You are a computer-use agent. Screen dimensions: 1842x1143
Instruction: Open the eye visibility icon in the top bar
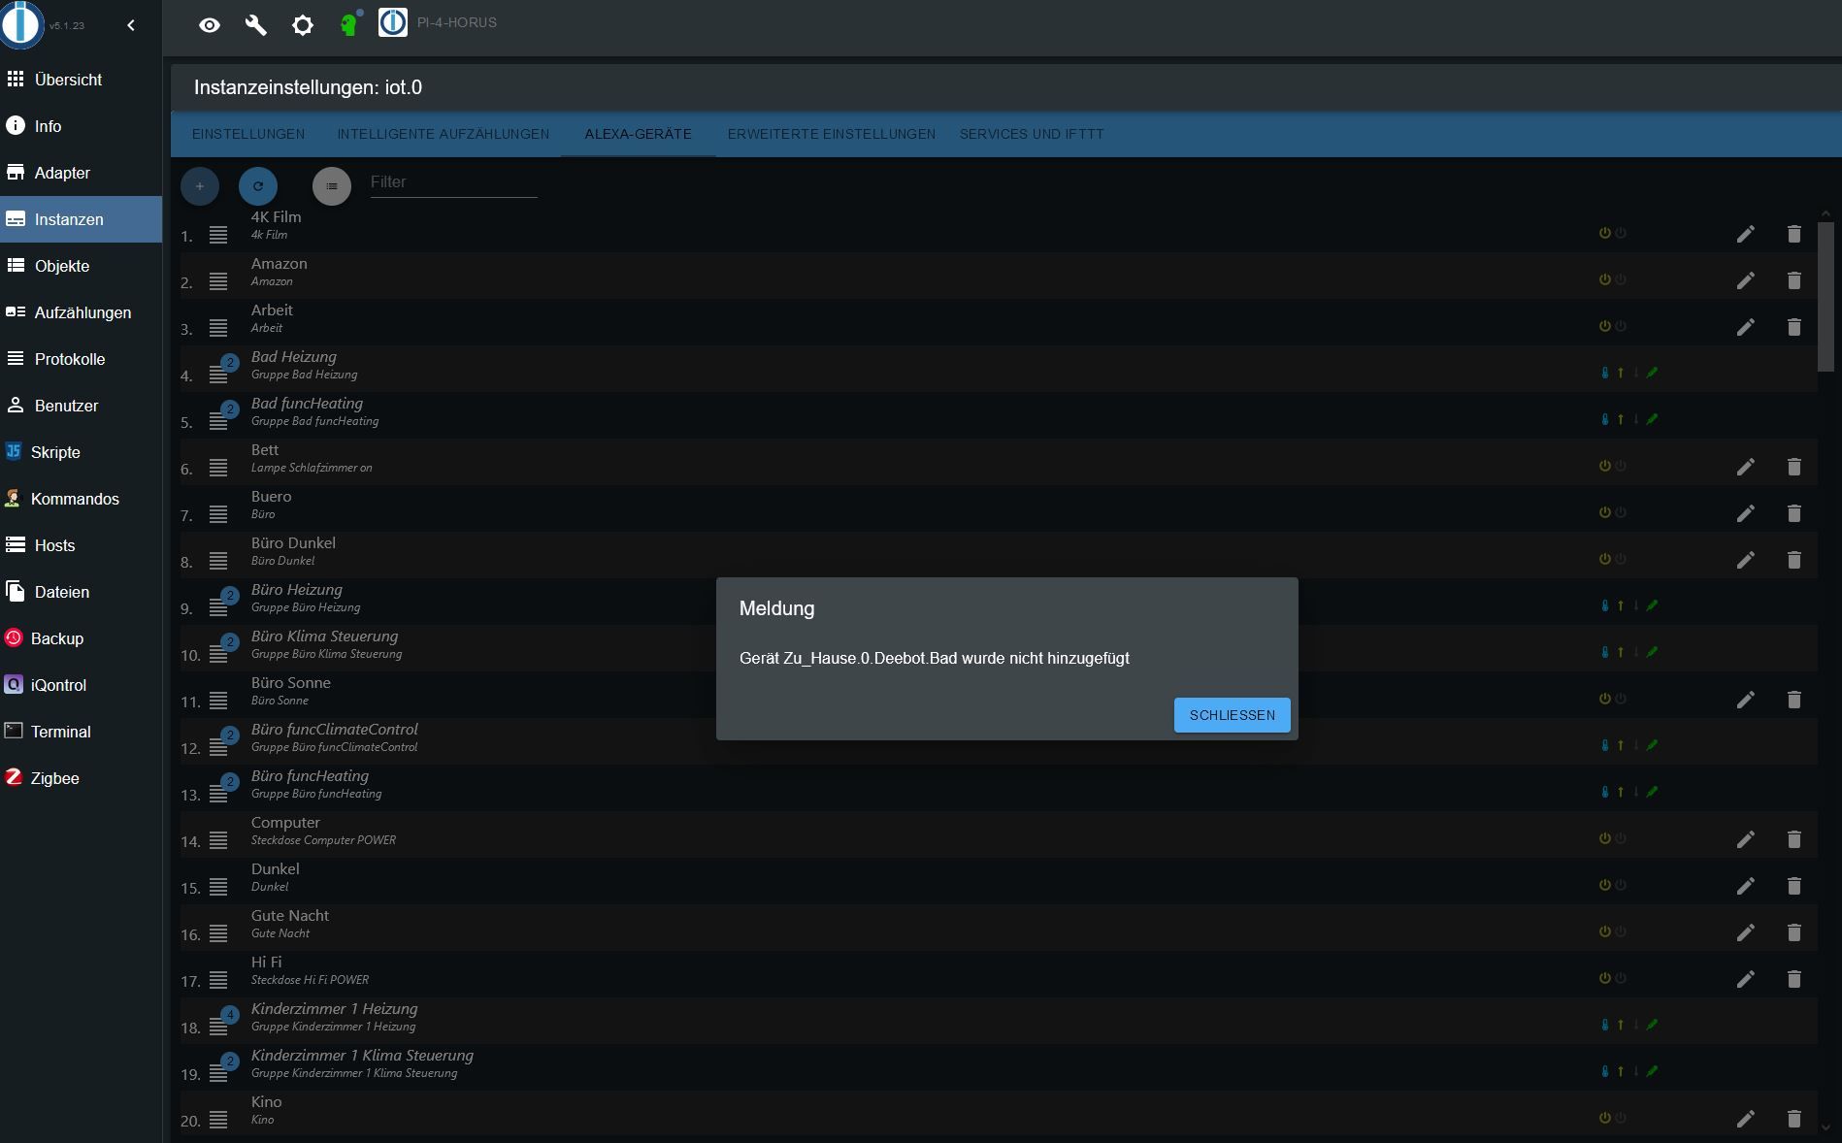coord(210,25)
